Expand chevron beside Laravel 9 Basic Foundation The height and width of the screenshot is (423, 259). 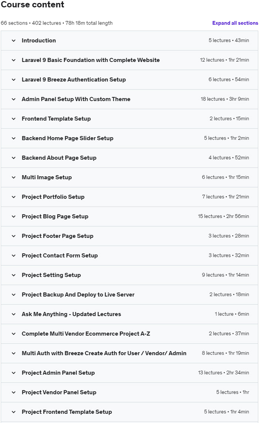[14, 60]
